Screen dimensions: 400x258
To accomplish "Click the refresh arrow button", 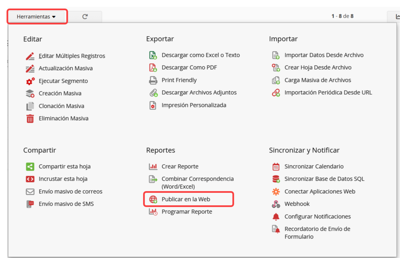I will tap(85, 17).
